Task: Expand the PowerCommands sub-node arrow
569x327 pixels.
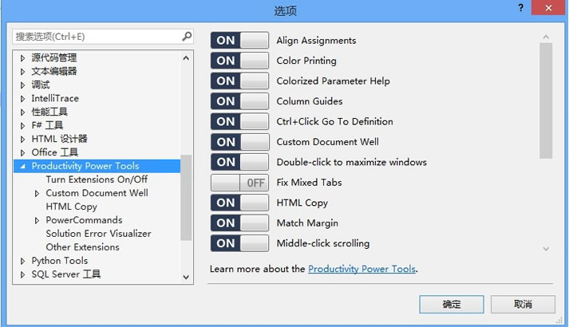Action: click(x=37, y=220)
